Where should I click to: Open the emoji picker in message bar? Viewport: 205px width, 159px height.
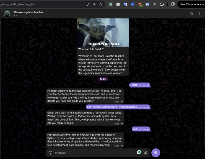click(x=50, y=153)
